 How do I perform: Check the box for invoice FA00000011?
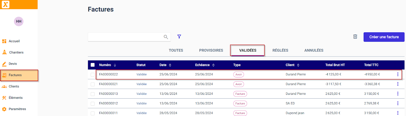(93, 113)
